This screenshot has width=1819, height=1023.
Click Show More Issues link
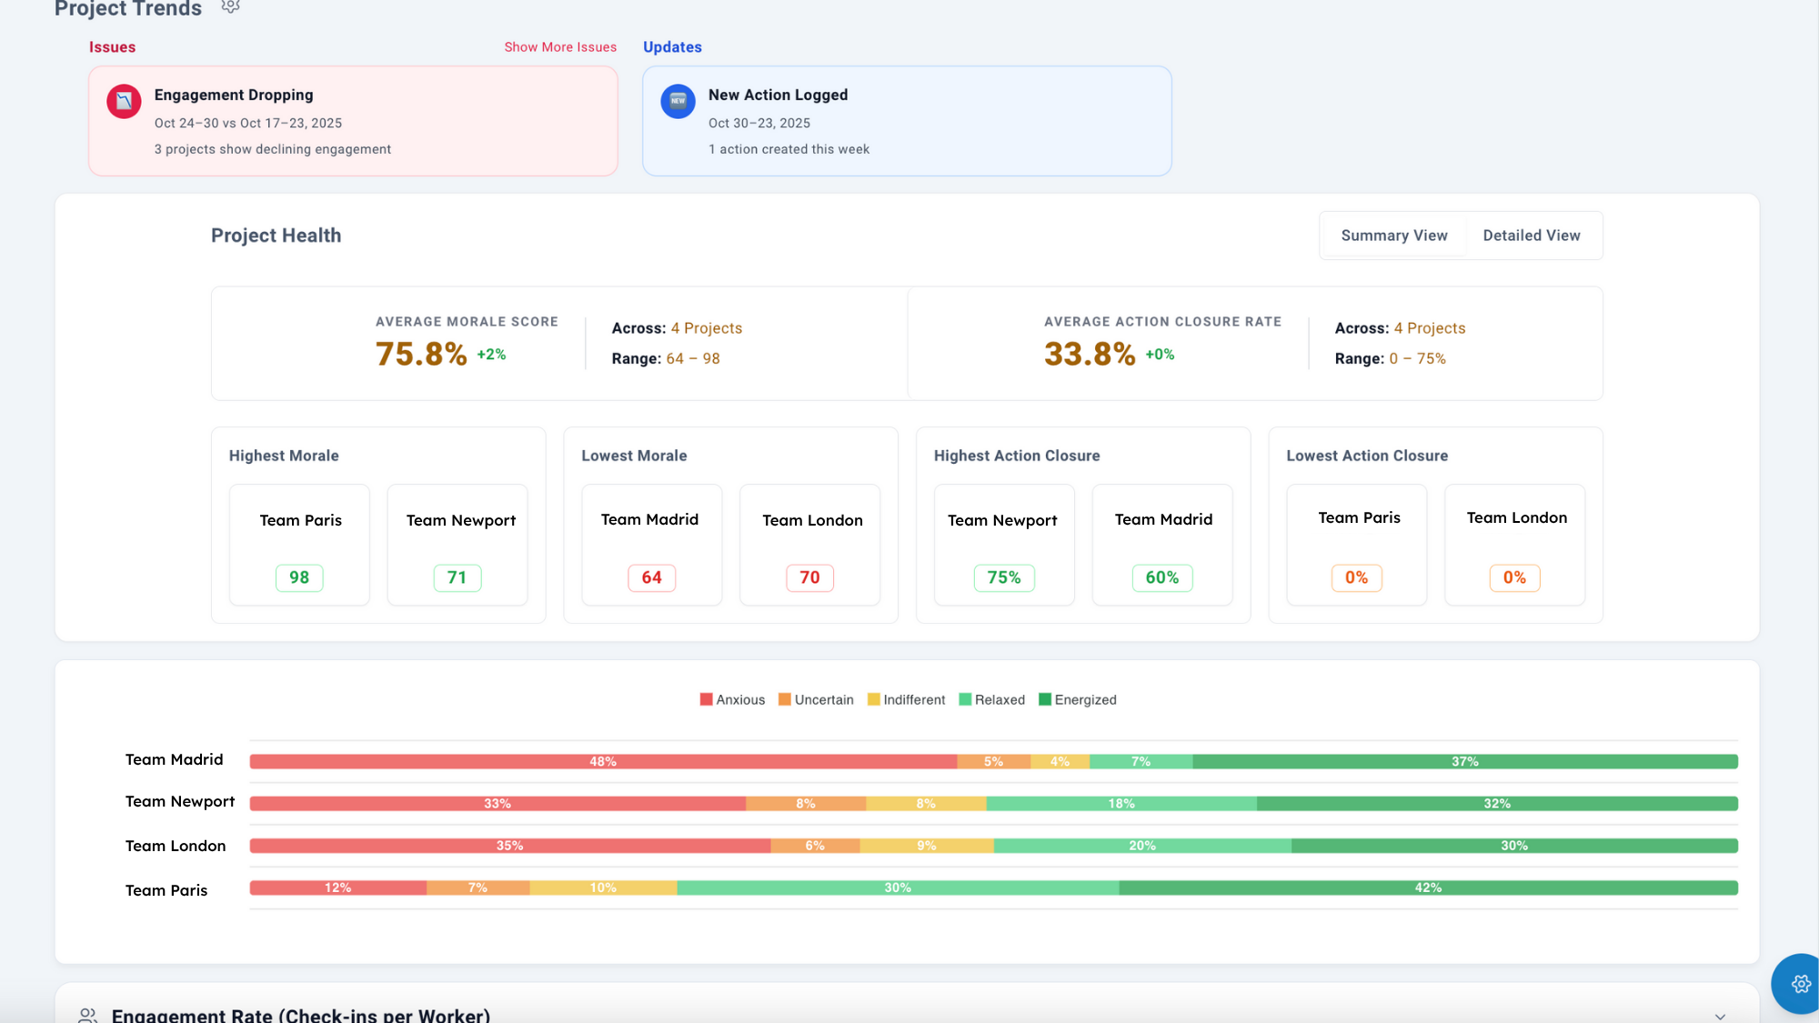pyautogui.click(x=560, y=47)
